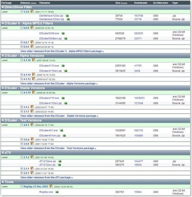Viewport: 192px width, 197px height.
Task: Collapse the dTV package section
Action: coord(3,152)
